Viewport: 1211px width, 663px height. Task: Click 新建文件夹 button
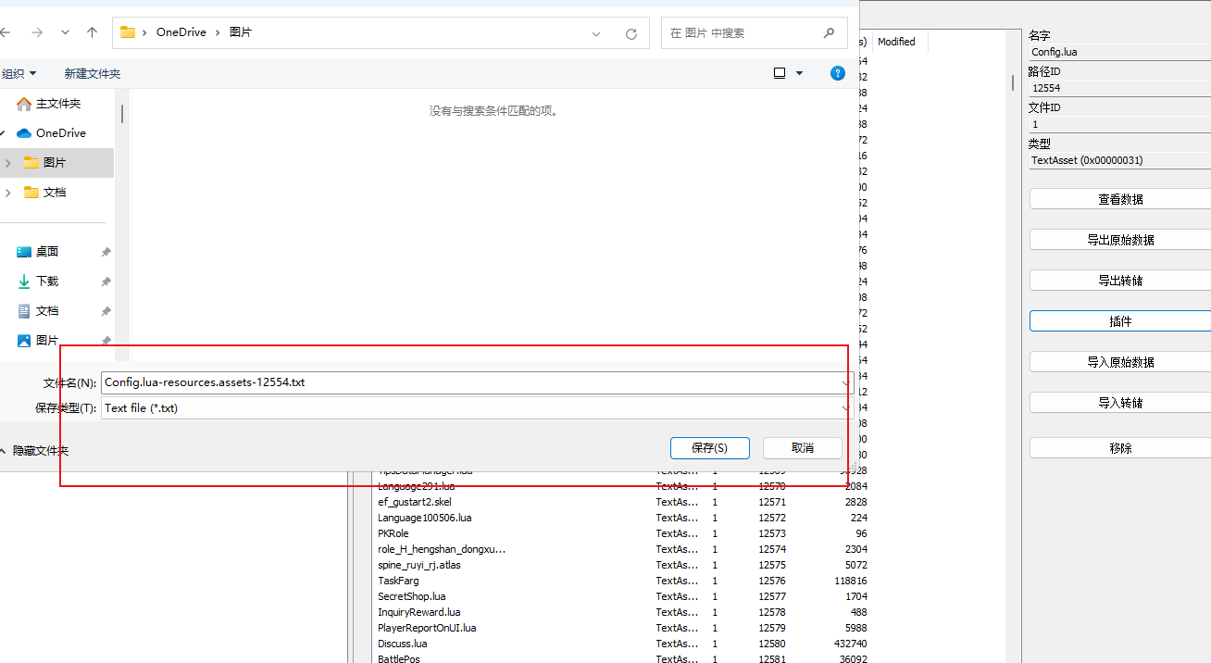[x=92, y=73]
